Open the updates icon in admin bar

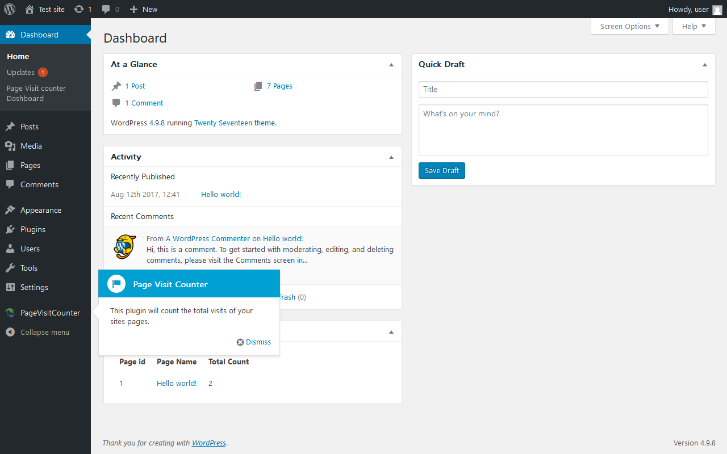(x=79, y=9)
